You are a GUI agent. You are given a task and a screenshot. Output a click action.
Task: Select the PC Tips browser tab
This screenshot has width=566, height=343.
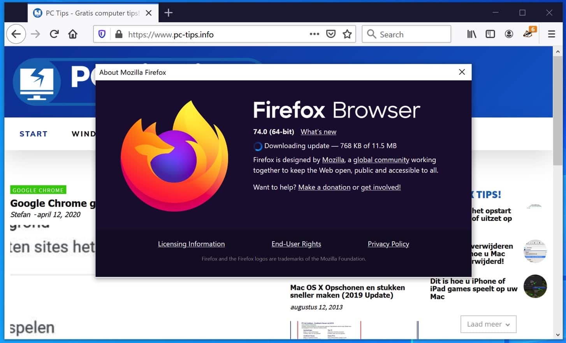(x=93, y=13)
